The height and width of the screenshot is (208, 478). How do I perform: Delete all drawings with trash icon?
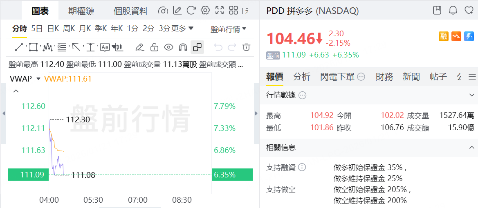click(x=246, y=47)
